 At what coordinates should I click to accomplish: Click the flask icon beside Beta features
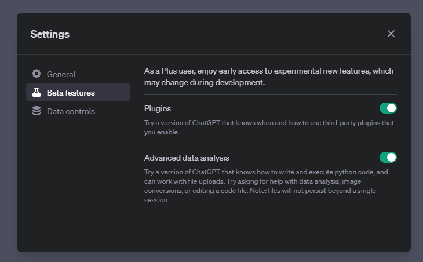coord(37,93)
